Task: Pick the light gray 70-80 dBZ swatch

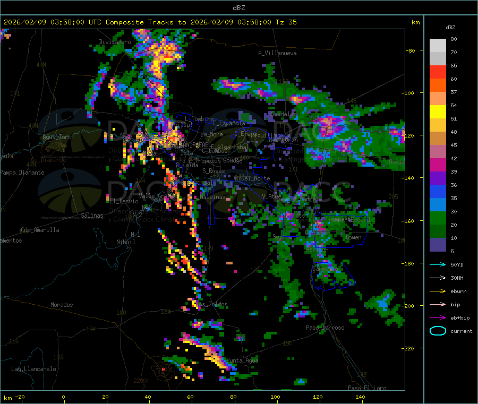Action: tap(438, 46)
